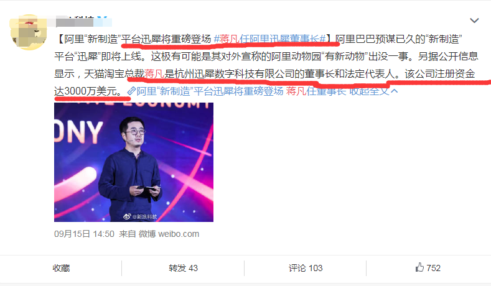This screenshot has width=491, height=286.
Task: Collapse post with 收起全文
Action: [x=369, y=91]
